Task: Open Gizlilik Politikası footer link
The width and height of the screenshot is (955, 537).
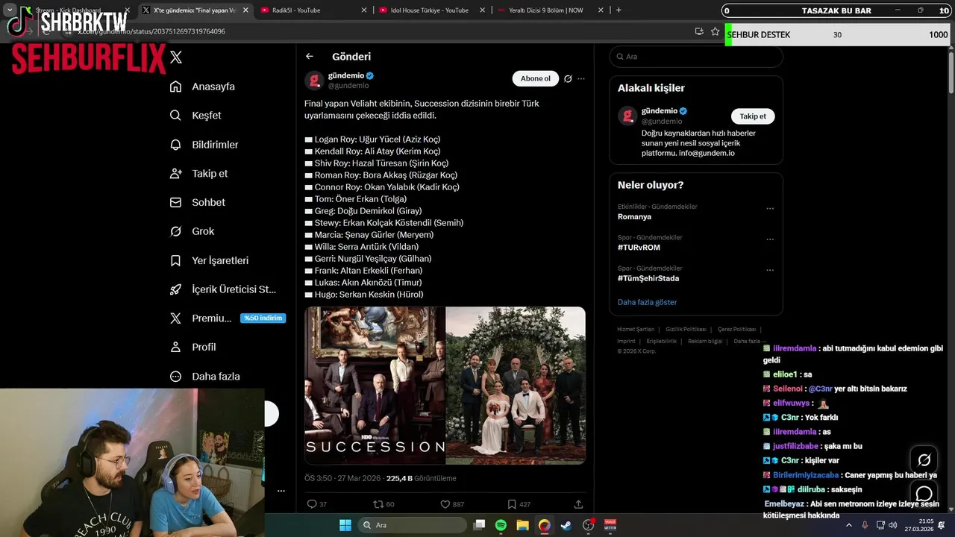Action: click(686, 329)
